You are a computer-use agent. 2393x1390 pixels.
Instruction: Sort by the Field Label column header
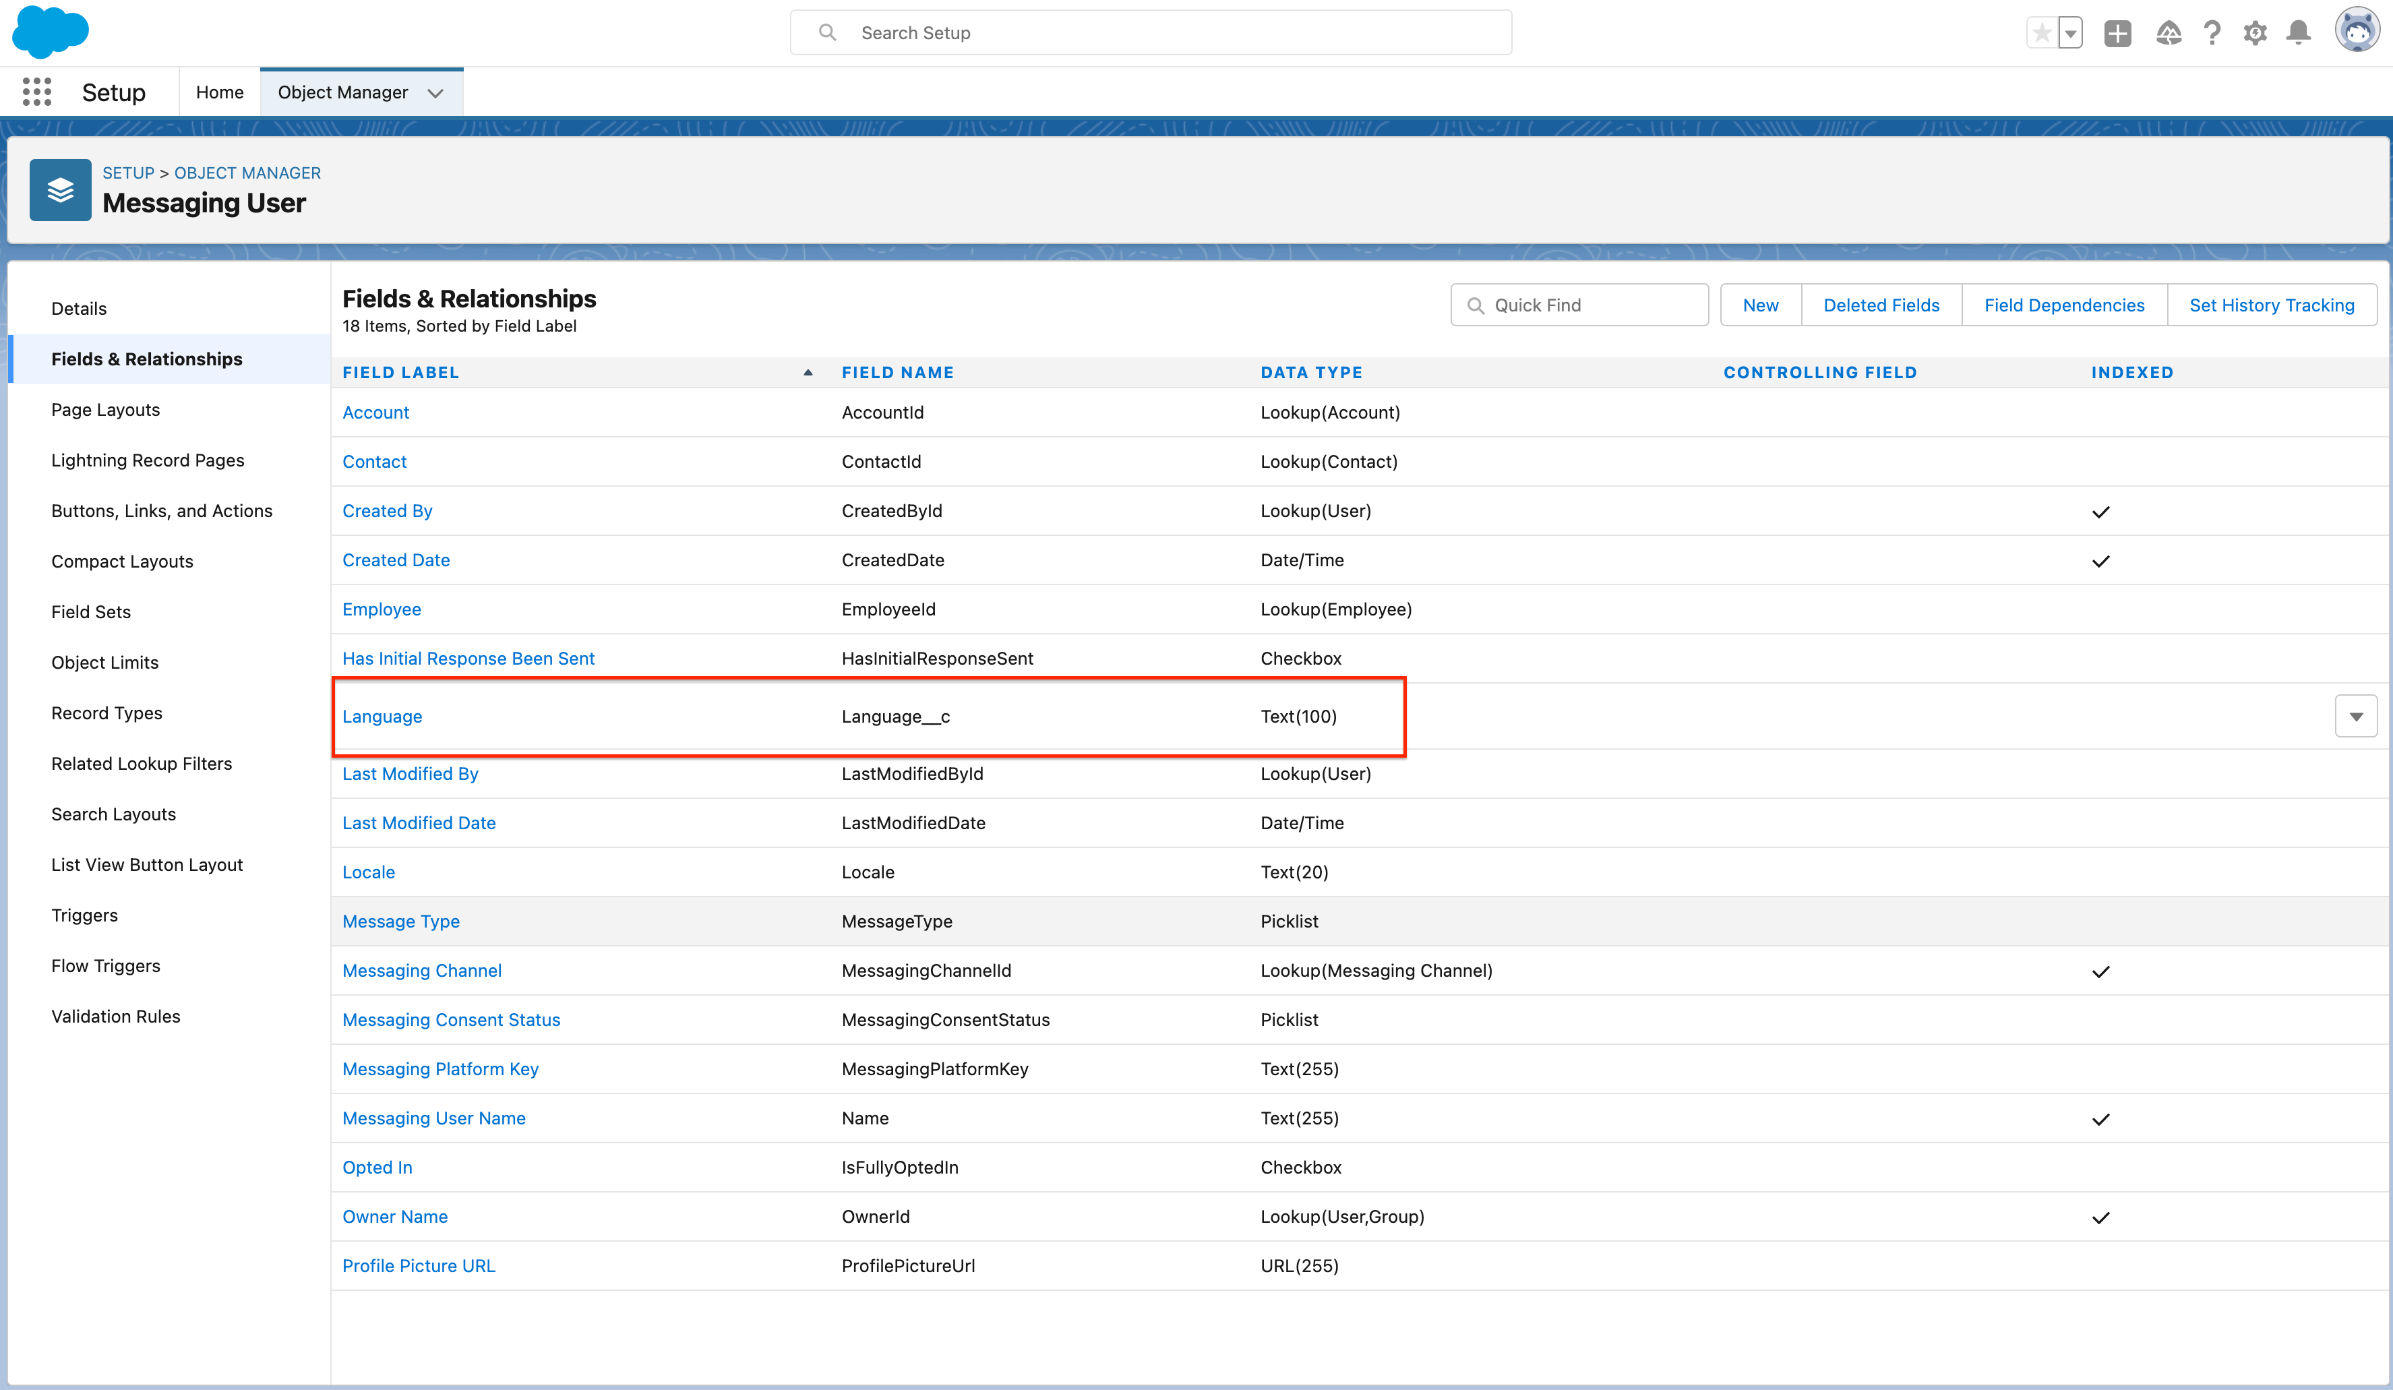pyautogui.click(x=400, y=372)
